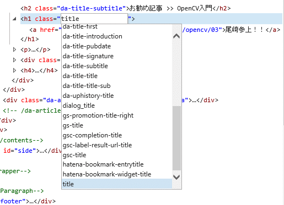Viewport: 284px width, 205px height.
Task: Click the /da-article comment line
Action: pyautogui.click(x=32, y=110)
